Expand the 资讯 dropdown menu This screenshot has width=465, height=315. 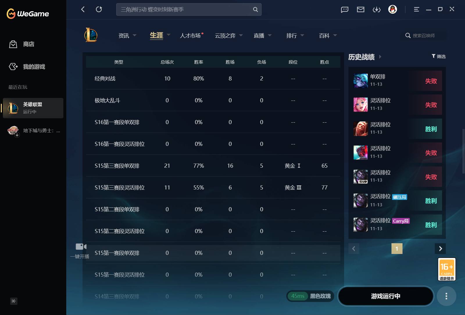pos(135,35)
